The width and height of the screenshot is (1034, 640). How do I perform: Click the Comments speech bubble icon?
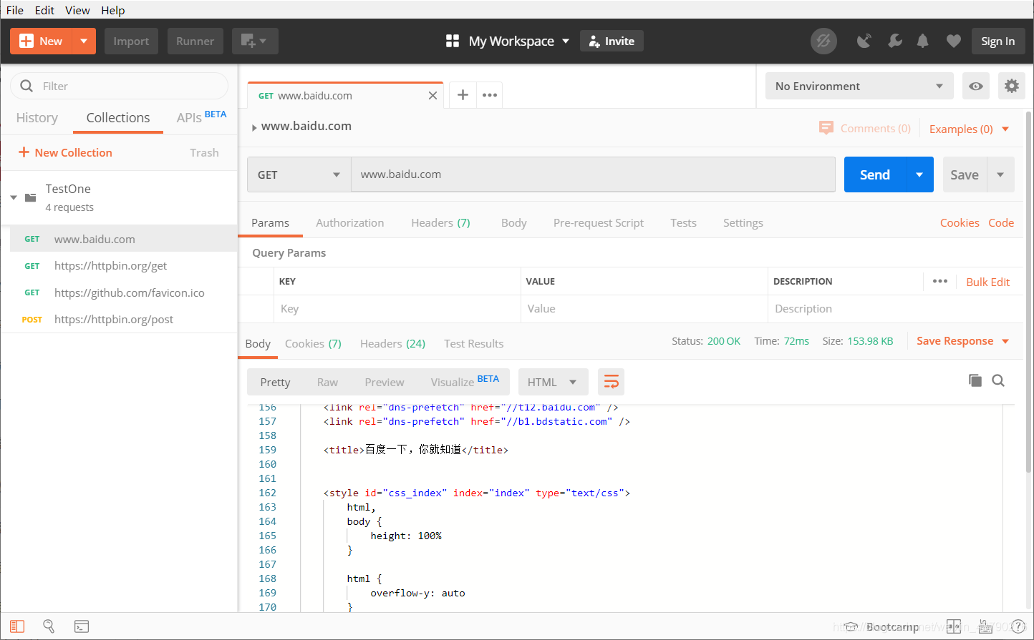coord(826,128)
